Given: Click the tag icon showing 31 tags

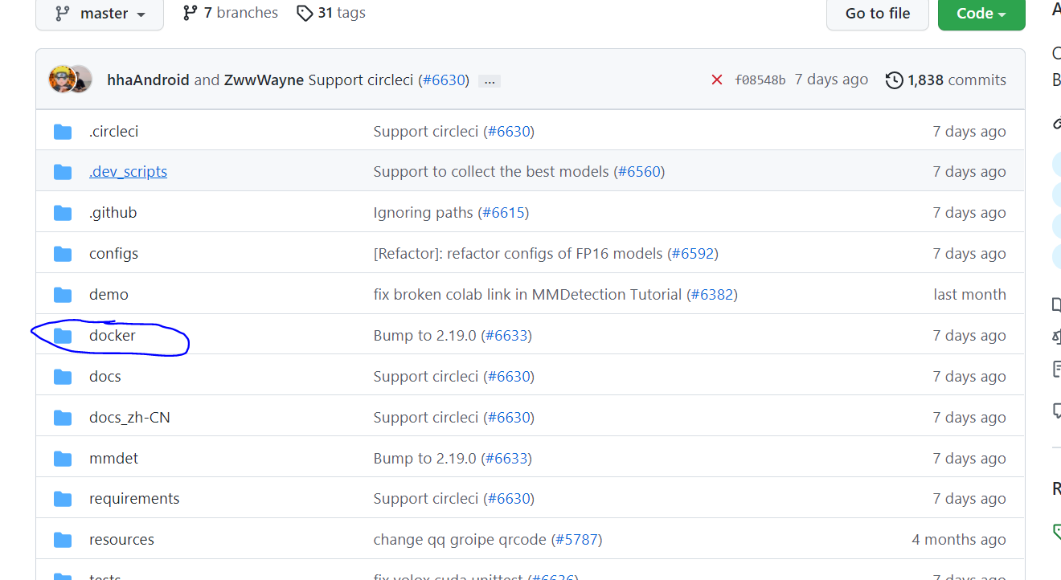Looking at the screenshot, I should [x=305, y=12].
